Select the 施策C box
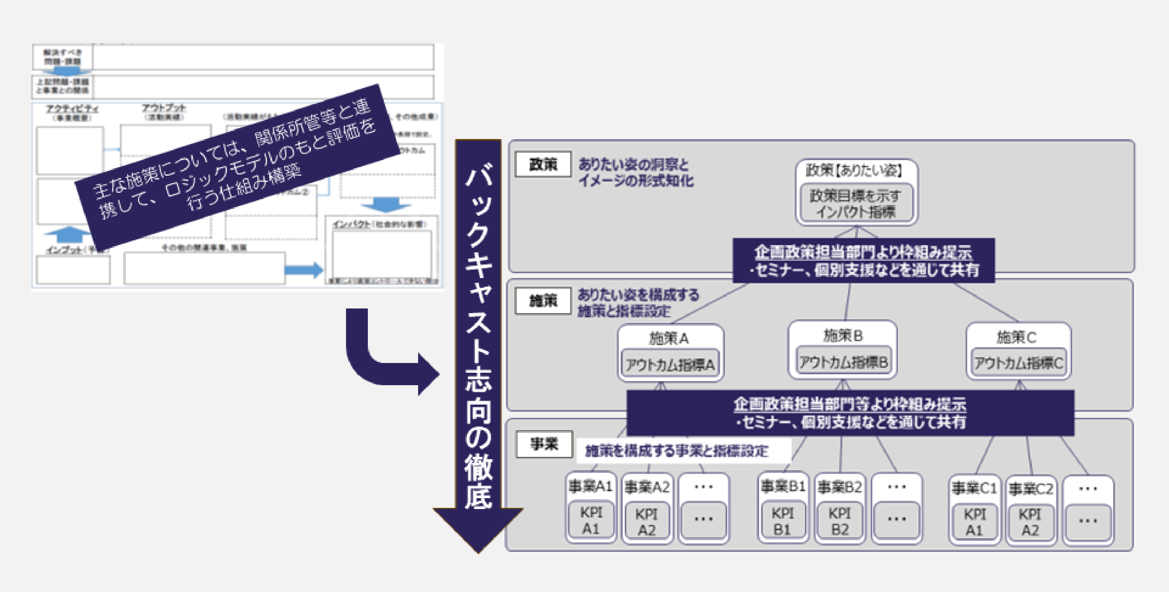Viewport: 1169px width, 592px height. click(1017, 337)
